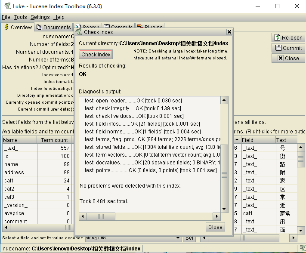Switch to the Overview tab
The width and height of the screenshot is (306, 253).
(18, 27)
